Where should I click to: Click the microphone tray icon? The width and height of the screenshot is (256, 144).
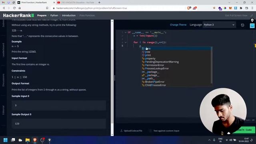[x=214, y=140]
